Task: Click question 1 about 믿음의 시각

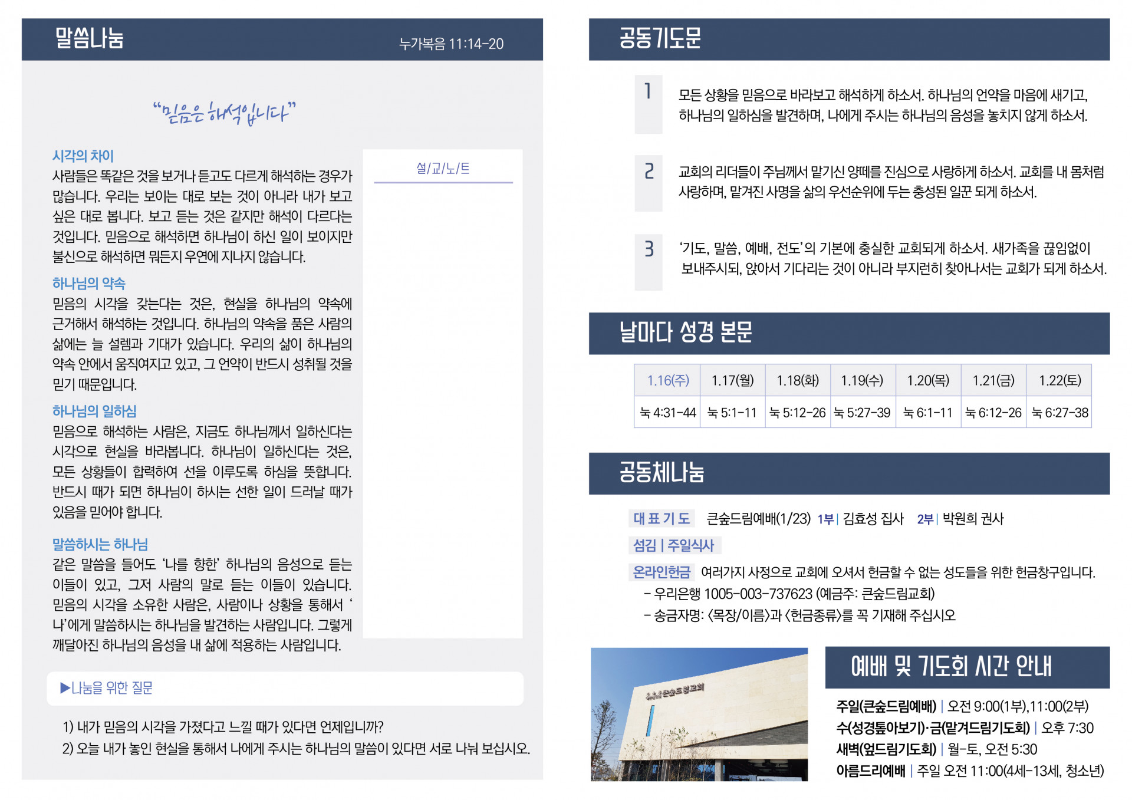Action: pyautogui.click(x=223, y=727)
